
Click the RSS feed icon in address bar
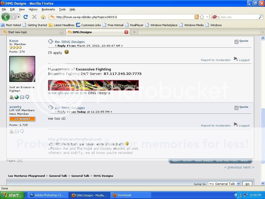pyautogui.click(x=197, y=17)
